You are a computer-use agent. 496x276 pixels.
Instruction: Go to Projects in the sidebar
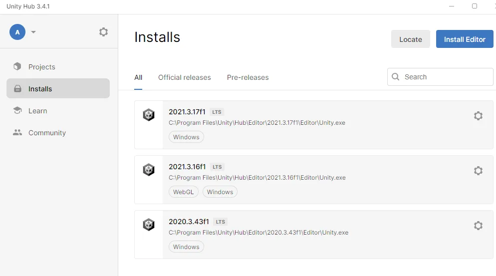(x=58, y=67)
